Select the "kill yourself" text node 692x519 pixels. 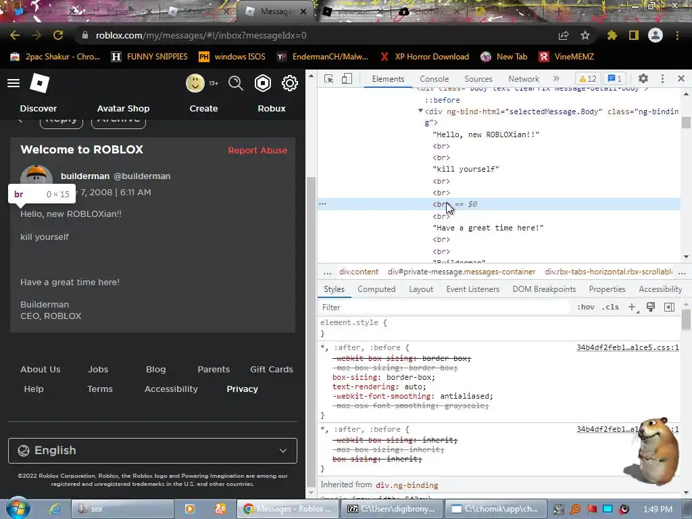pos(466,169)
